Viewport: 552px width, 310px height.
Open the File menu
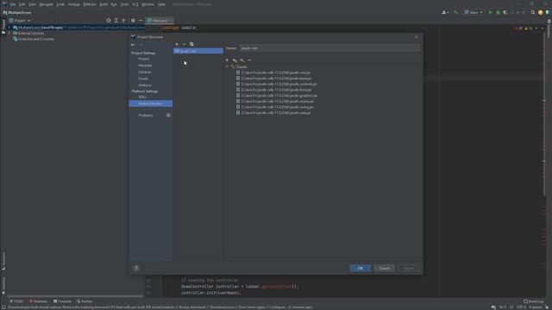point(13,4)
